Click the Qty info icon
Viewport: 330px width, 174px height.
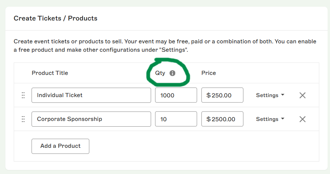tap(173, 73)
